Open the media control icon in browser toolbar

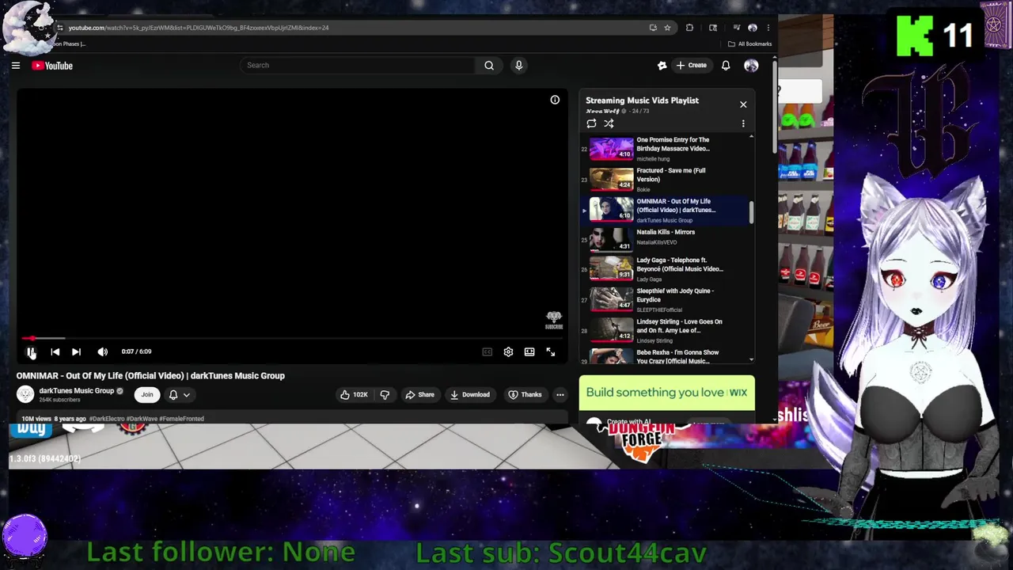click(737, 28)
